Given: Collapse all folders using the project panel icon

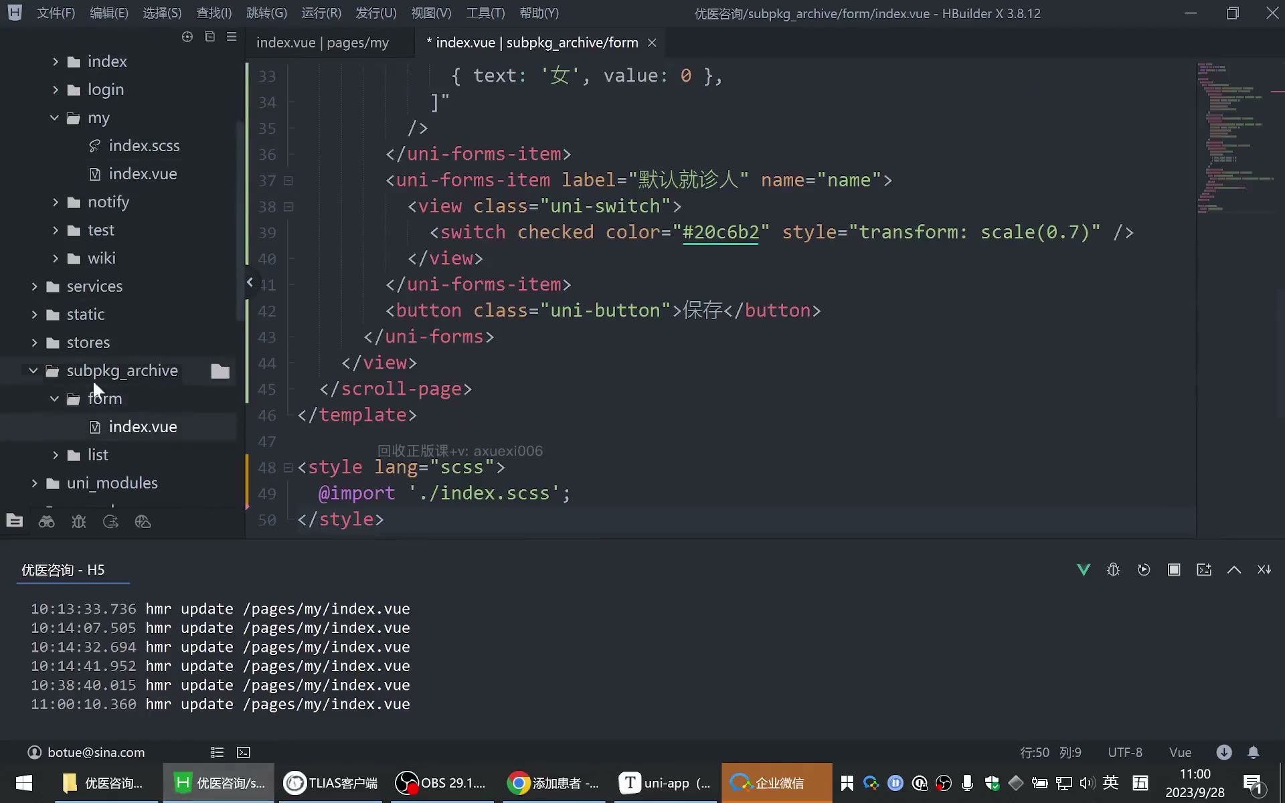Looking at the screenshot, I should (209, 37).
